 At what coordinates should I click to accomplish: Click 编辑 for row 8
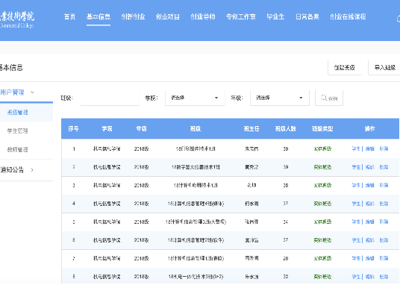click(x=370, y=277)
